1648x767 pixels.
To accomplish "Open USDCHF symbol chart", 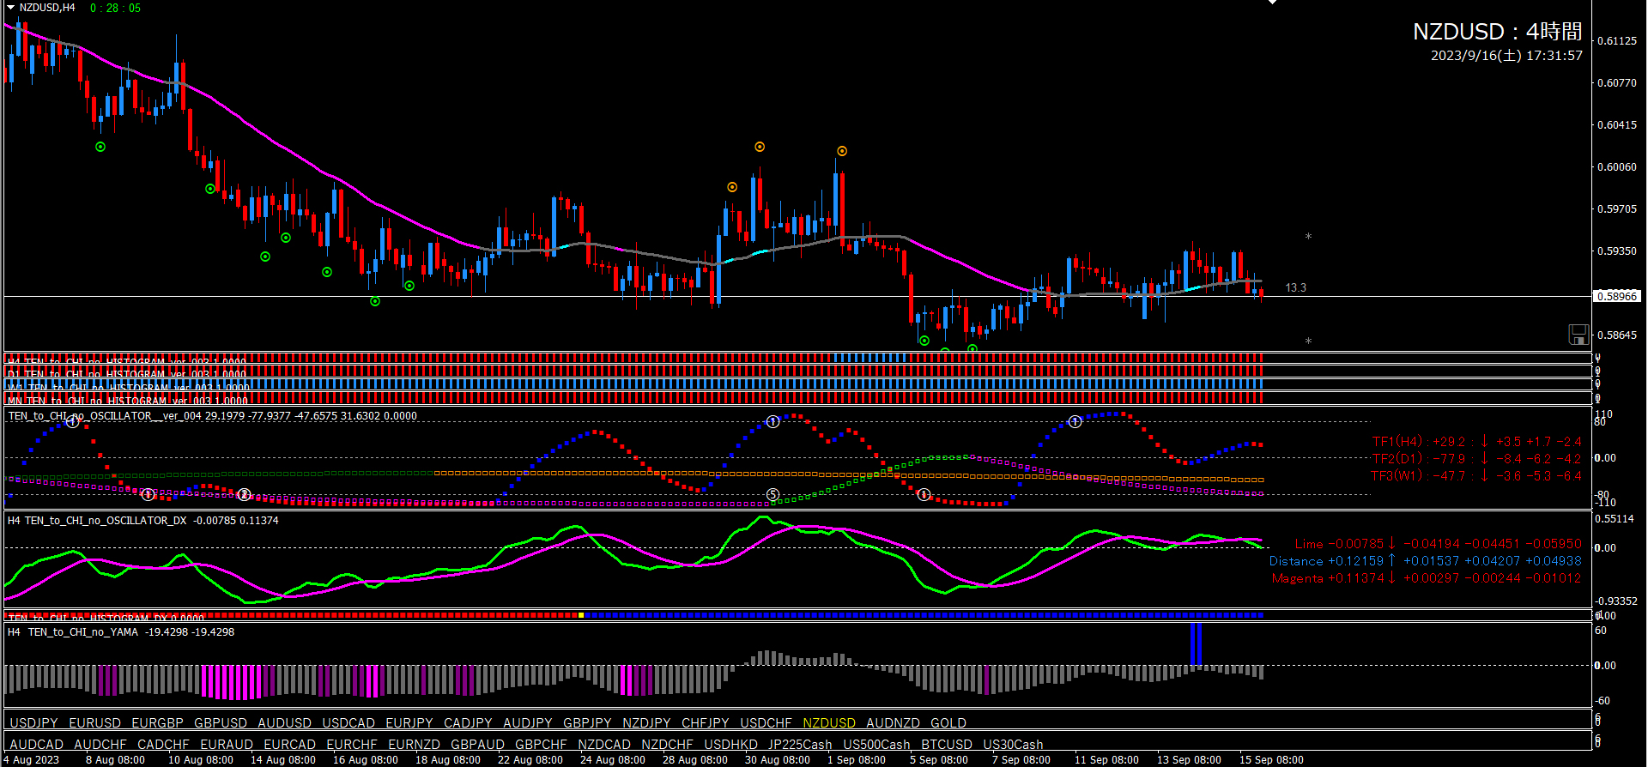I will coord(766,723).
